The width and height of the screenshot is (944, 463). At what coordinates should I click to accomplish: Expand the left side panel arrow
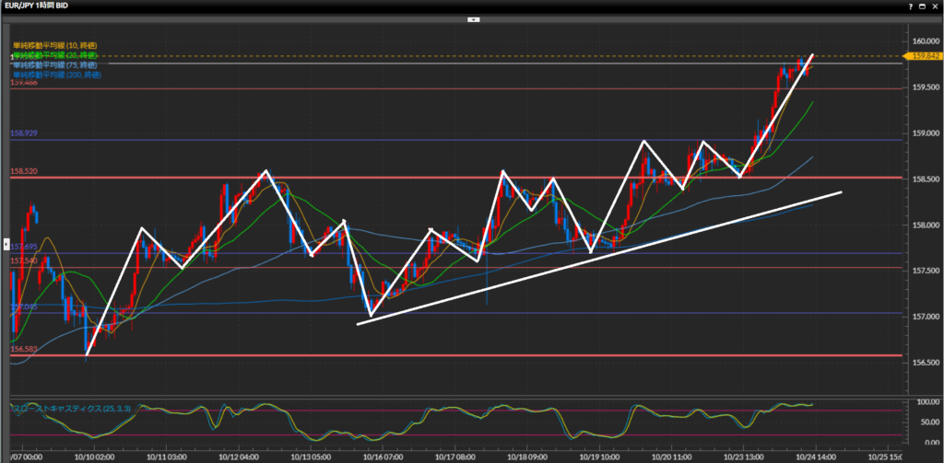pos(6,244)
